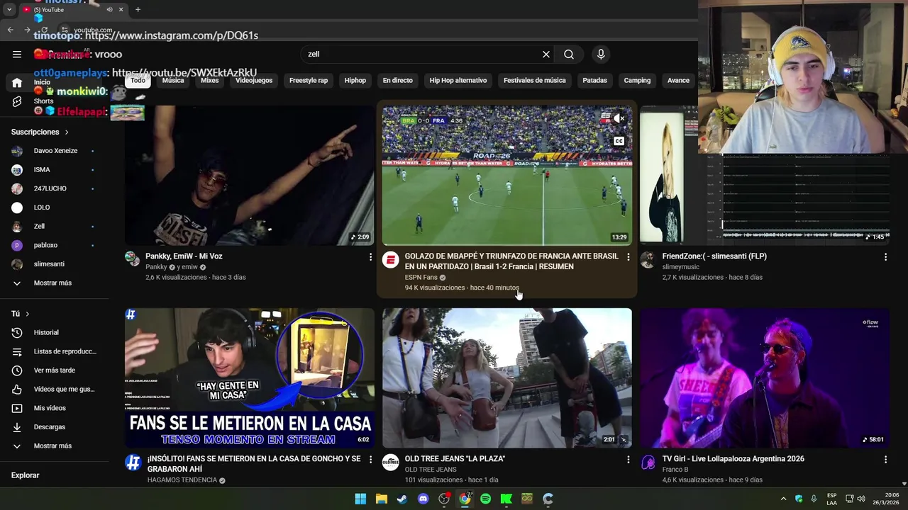The height and width of the screenshot is (510, 908).
Task: Select the Videojuegos filter chip
Action: [x=254, y=81]
